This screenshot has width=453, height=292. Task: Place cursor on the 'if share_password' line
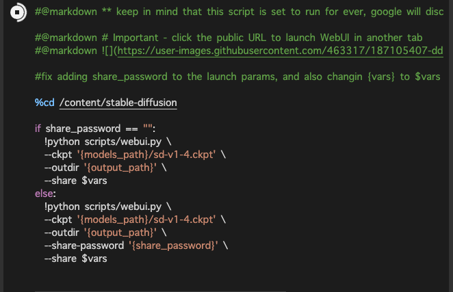point(95,129)
